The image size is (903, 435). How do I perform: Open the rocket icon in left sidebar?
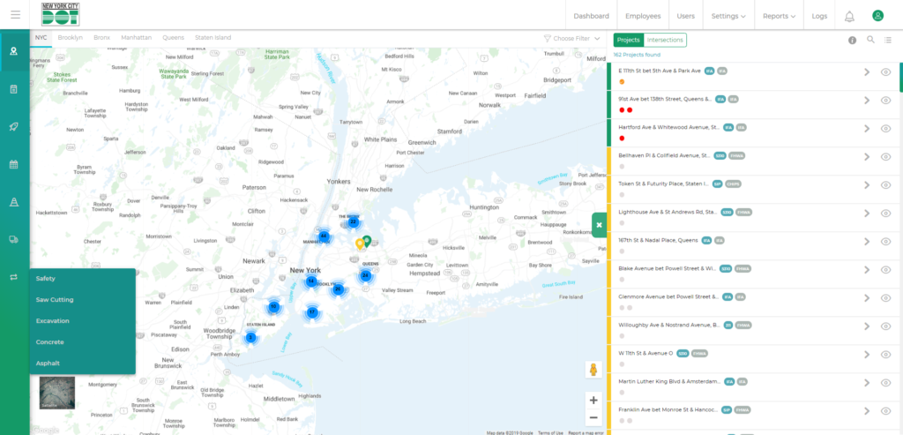pyautogui.click(x=14, y=126)
